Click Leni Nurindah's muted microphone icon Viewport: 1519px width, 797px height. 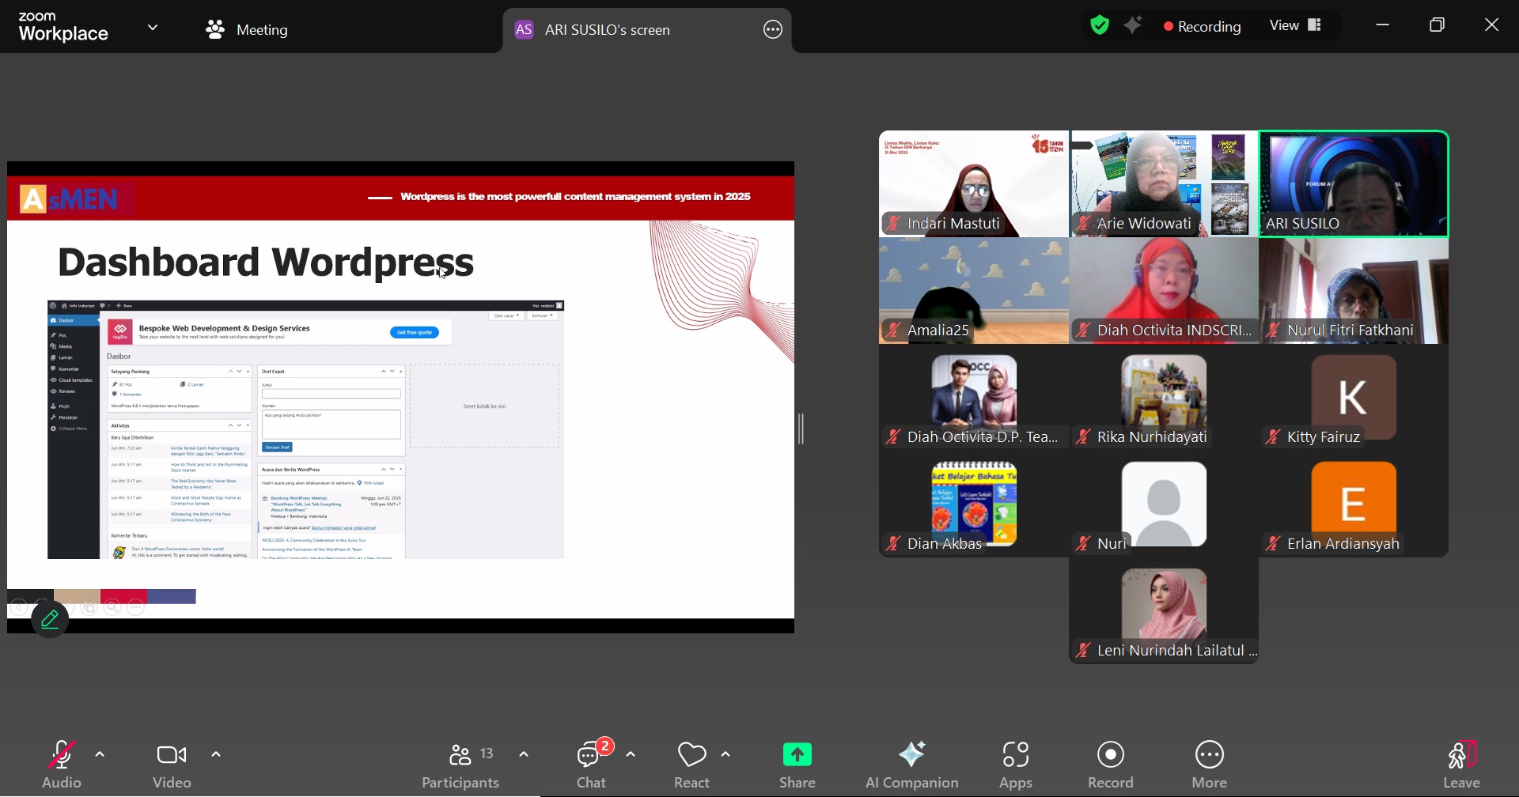pos(1083,651)
